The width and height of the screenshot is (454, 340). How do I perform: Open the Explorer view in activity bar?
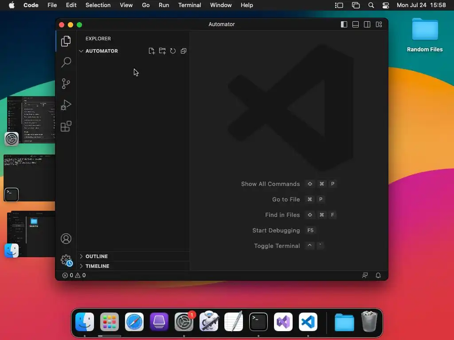[x=66, y=41]
